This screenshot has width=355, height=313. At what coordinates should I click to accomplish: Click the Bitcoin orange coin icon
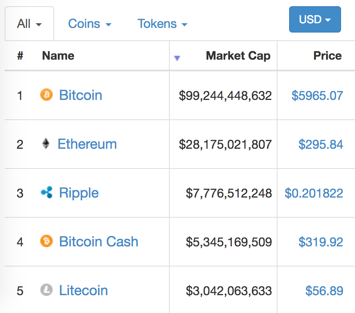coord(47,95)
